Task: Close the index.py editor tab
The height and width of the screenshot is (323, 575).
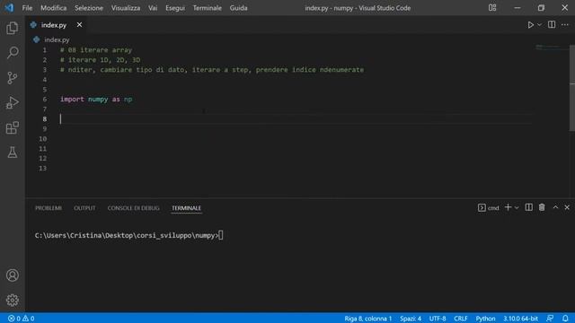Action: [79, 25]
